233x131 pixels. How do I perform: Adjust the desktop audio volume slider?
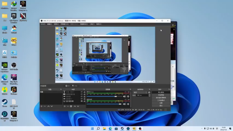click(104, 104)
